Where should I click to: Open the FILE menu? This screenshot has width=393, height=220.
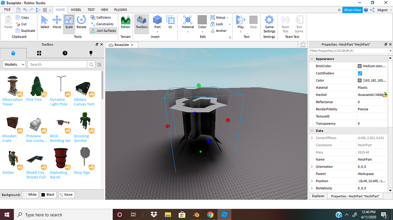(x=8, y=9)
